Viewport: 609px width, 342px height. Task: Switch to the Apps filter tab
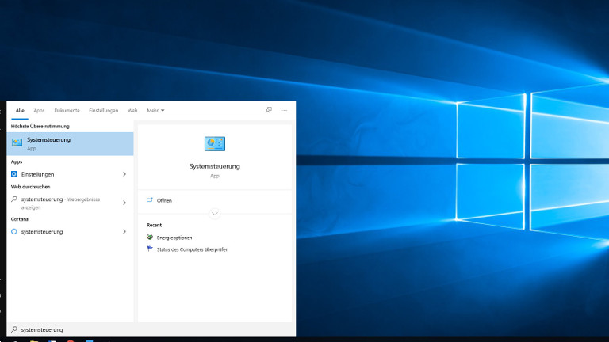(x=39, y=110)
